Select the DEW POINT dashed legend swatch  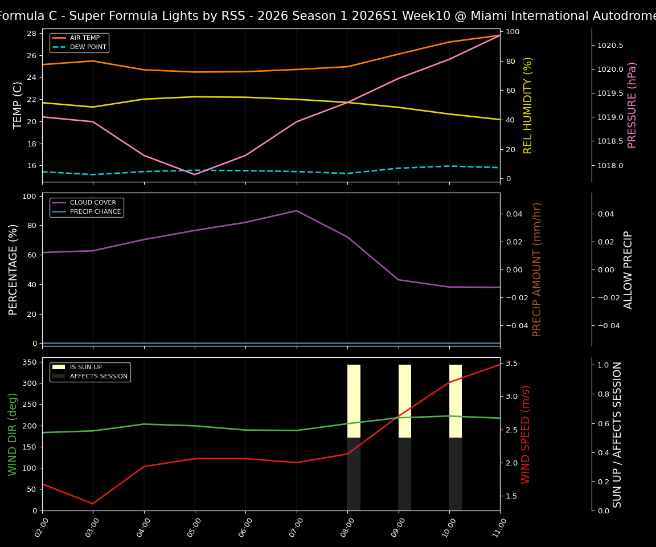pos(58,47)
